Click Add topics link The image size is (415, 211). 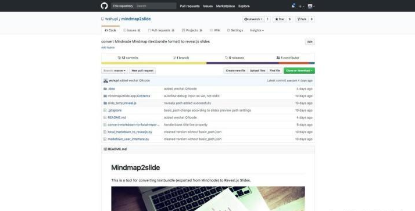click(x=108, y=48)
